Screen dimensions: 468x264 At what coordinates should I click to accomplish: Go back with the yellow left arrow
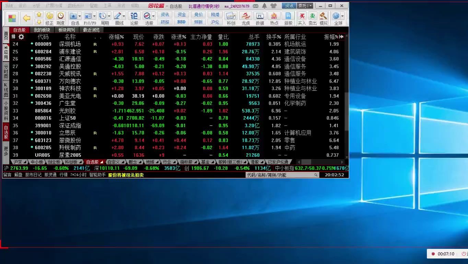(x=26, y=18)
